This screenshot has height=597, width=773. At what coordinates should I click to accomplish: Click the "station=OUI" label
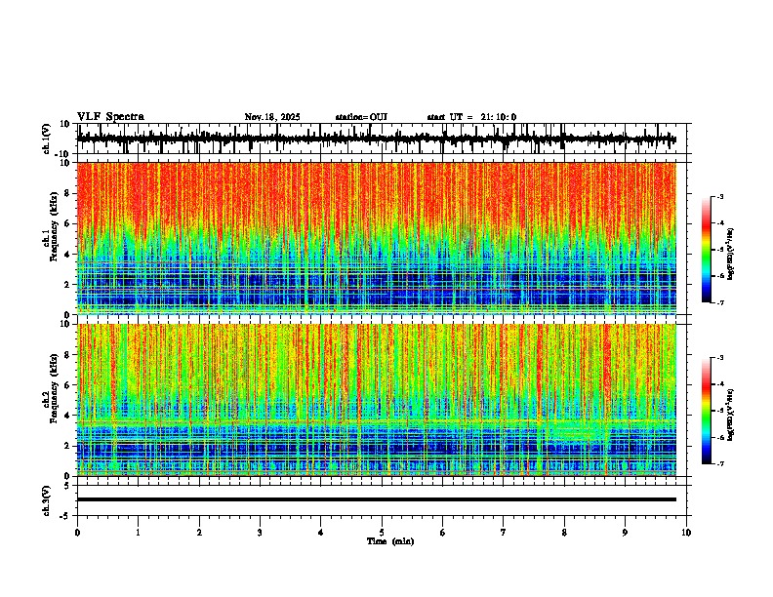(x=361, y=117)
